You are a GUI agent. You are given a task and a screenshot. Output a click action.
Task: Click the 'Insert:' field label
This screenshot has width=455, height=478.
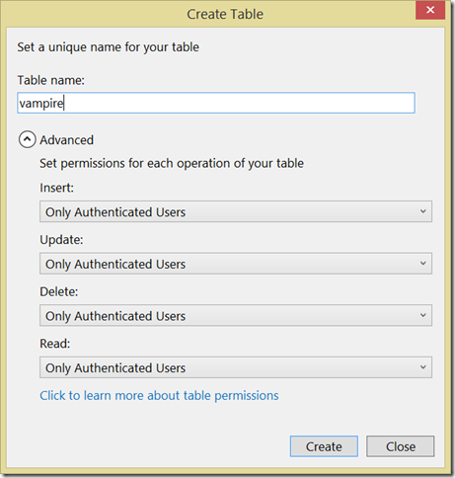click(57, 188)
